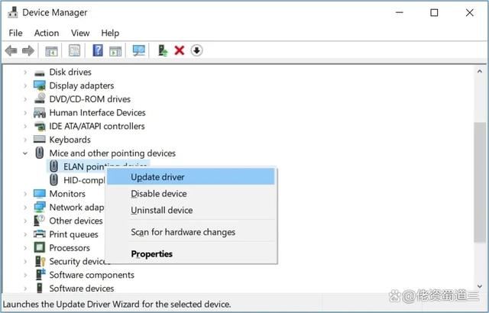Select Disable device in context menu
Image resolution: width=489 pixels, height=313 pixels.
pos(159,194)
